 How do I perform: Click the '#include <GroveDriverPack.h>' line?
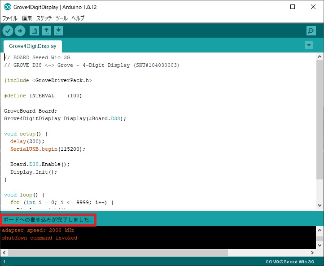(x=48, y=80)
